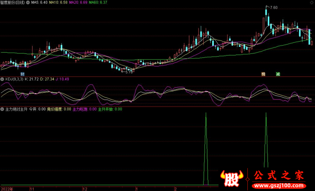Click the green 减 marker icon
This screenshot has height=191, width=315.
278,74
